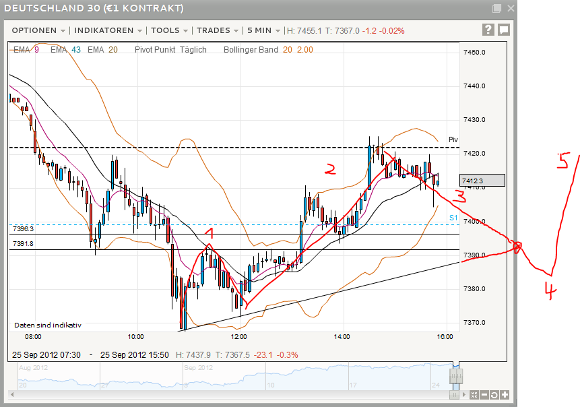Open the feedback speech-bubble icon
The width and height of the screenshot is (580, 407).
pyautogui.click(x=504, y=29)
